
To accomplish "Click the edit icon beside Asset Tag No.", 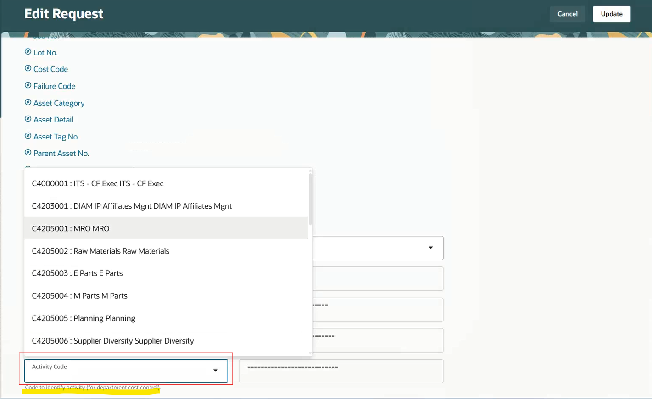I will [x=28, y=136].
